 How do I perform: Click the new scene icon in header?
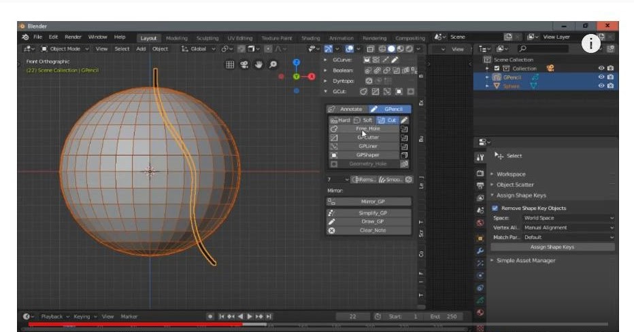(x=508, y=37)
